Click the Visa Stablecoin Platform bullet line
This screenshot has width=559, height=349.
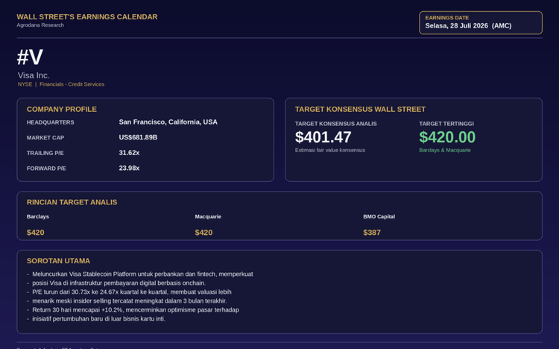(x=142, y=274)
